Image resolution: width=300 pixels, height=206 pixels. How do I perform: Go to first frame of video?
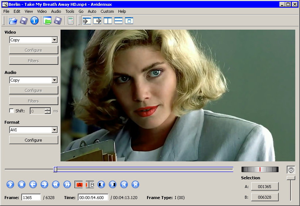[124, 184]
